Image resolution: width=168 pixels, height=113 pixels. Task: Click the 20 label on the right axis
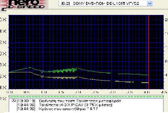[166, 20]
